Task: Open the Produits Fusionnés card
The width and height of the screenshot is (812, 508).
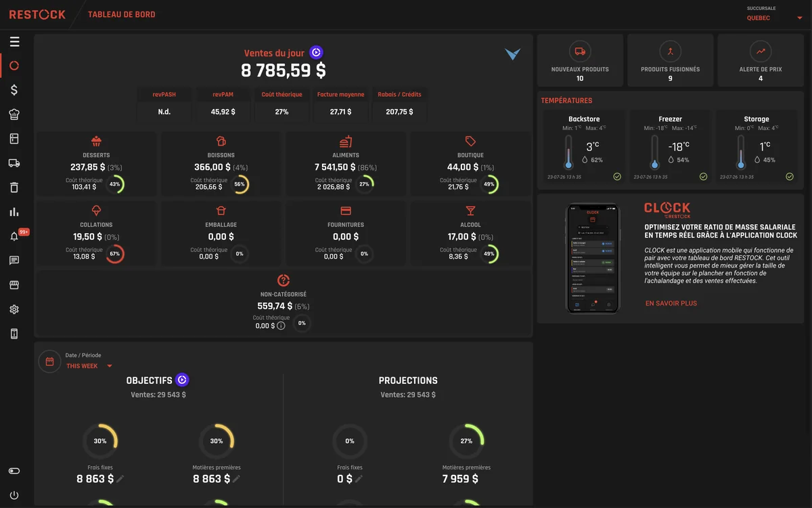Action: click(670, 60)
